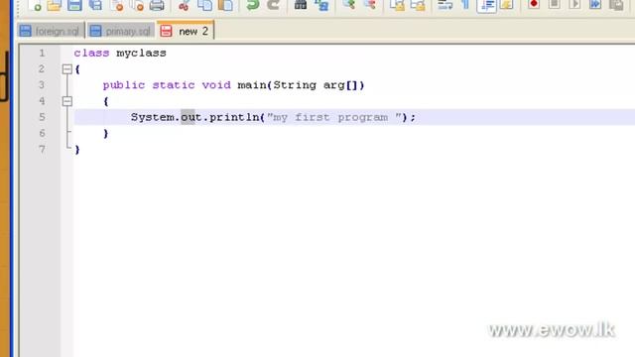This screenshot has width=635, height=357.
Task: Click Run Macro Multiple Times icon
Action: click(x=595, y=4)
